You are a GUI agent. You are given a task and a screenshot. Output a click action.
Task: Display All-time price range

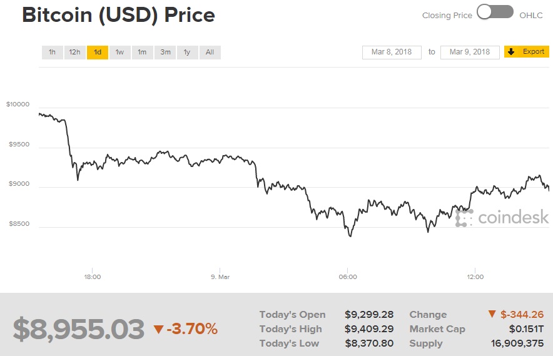210,52
